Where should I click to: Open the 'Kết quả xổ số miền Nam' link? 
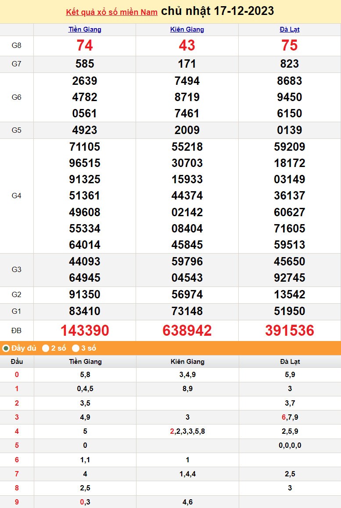[111, 12]
